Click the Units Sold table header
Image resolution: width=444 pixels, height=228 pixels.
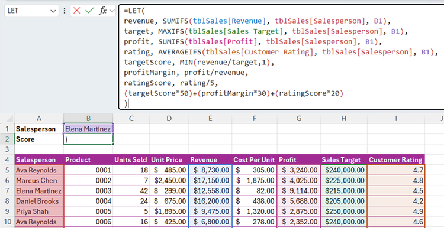[x=131, y=160]
